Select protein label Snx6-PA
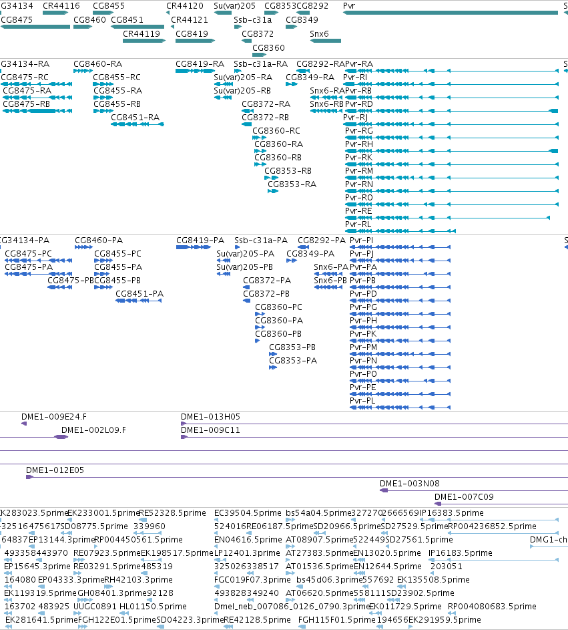Viewport: 568px width, 630px height. [x=331, y=267]
